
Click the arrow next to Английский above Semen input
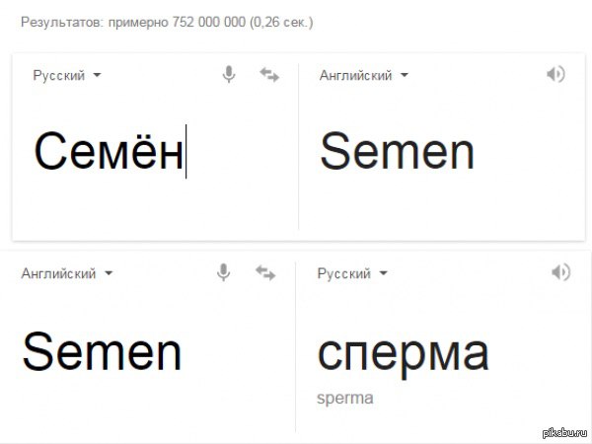click(x=109, y=273)
